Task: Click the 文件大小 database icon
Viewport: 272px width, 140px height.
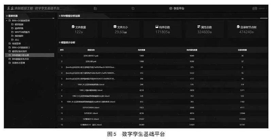Action: click(x=115, y=27)
